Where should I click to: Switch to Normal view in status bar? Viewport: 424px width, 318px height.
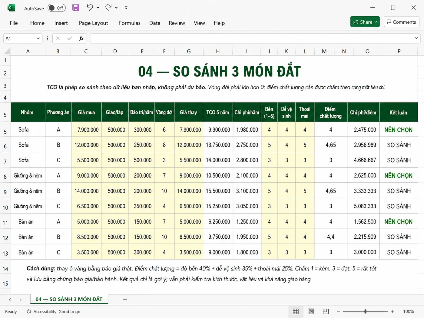tap(296, 311)
